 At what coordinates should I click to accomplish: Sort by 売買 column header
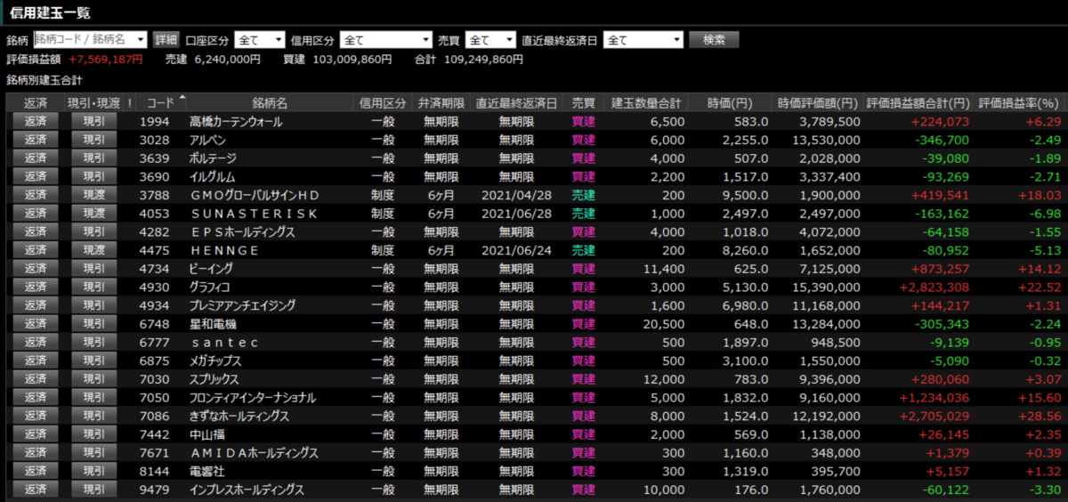[x=584, y=102]
